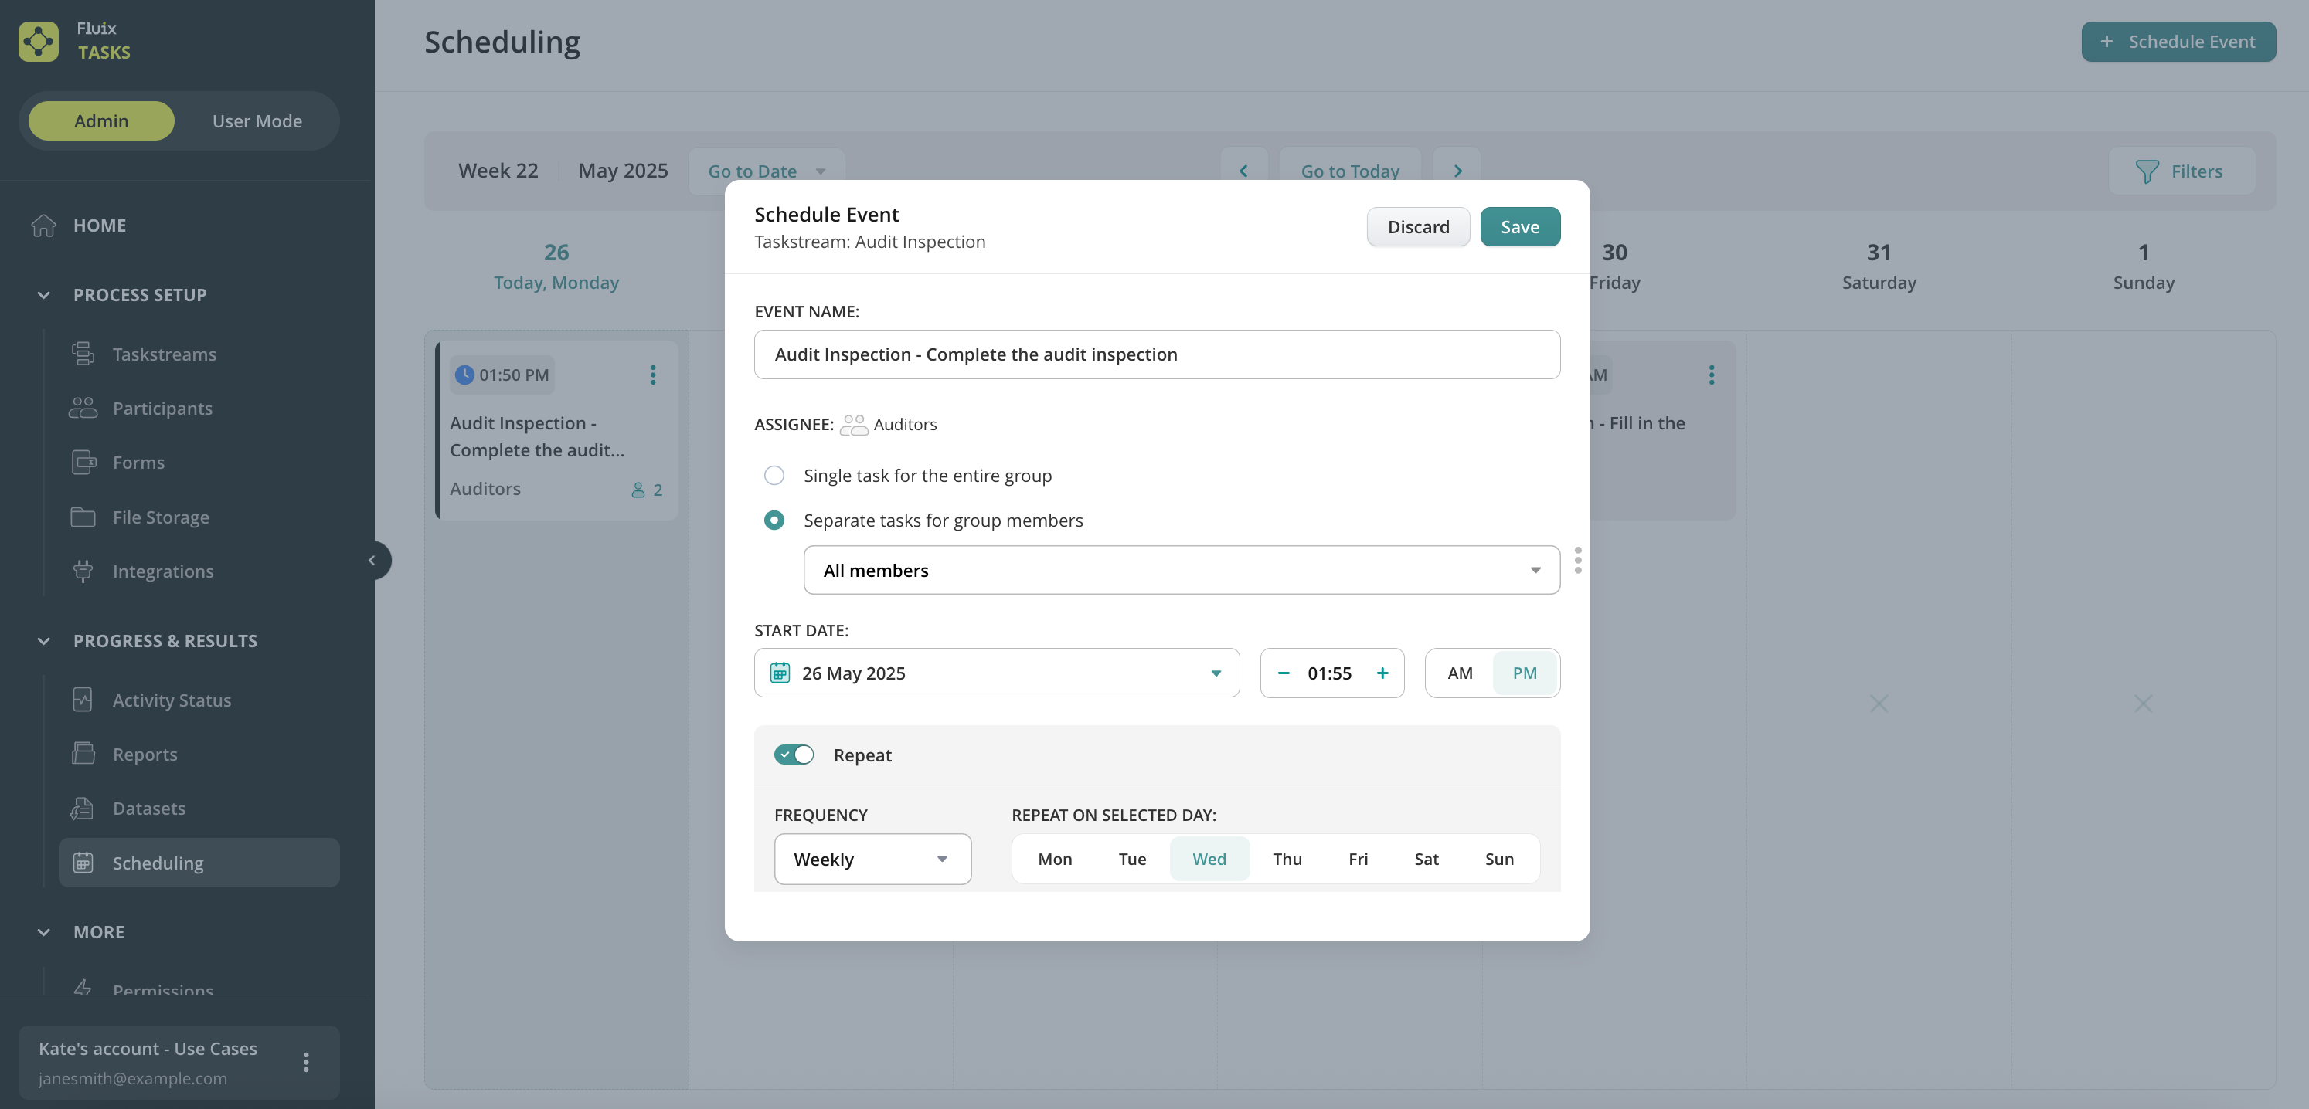Screen dimensions: 2309x1109
Task: Open the Participants sidebar item
Action: click(x=162, y=409)
